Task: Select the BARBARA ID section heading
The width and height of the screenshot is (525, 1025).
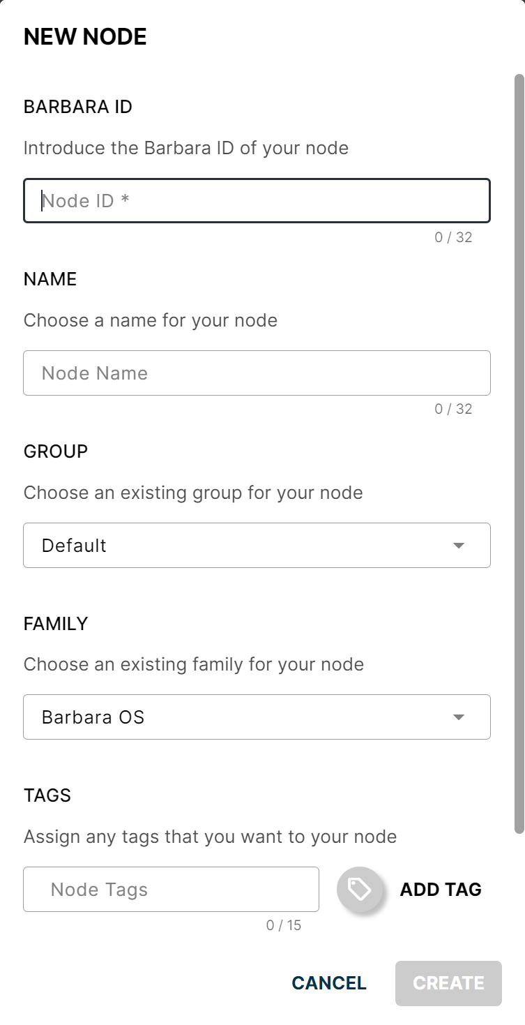Action: (77, 106)
